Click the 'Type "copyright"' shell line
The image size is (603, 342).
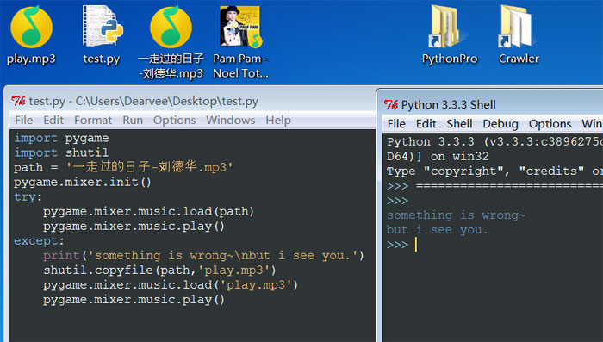coord(494,171)
